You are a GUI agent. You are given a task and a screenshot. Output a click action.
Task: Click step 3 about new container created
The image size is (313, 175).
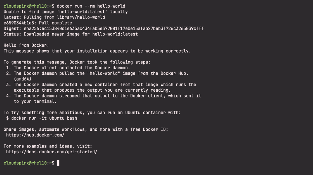[x=101, y=87]
